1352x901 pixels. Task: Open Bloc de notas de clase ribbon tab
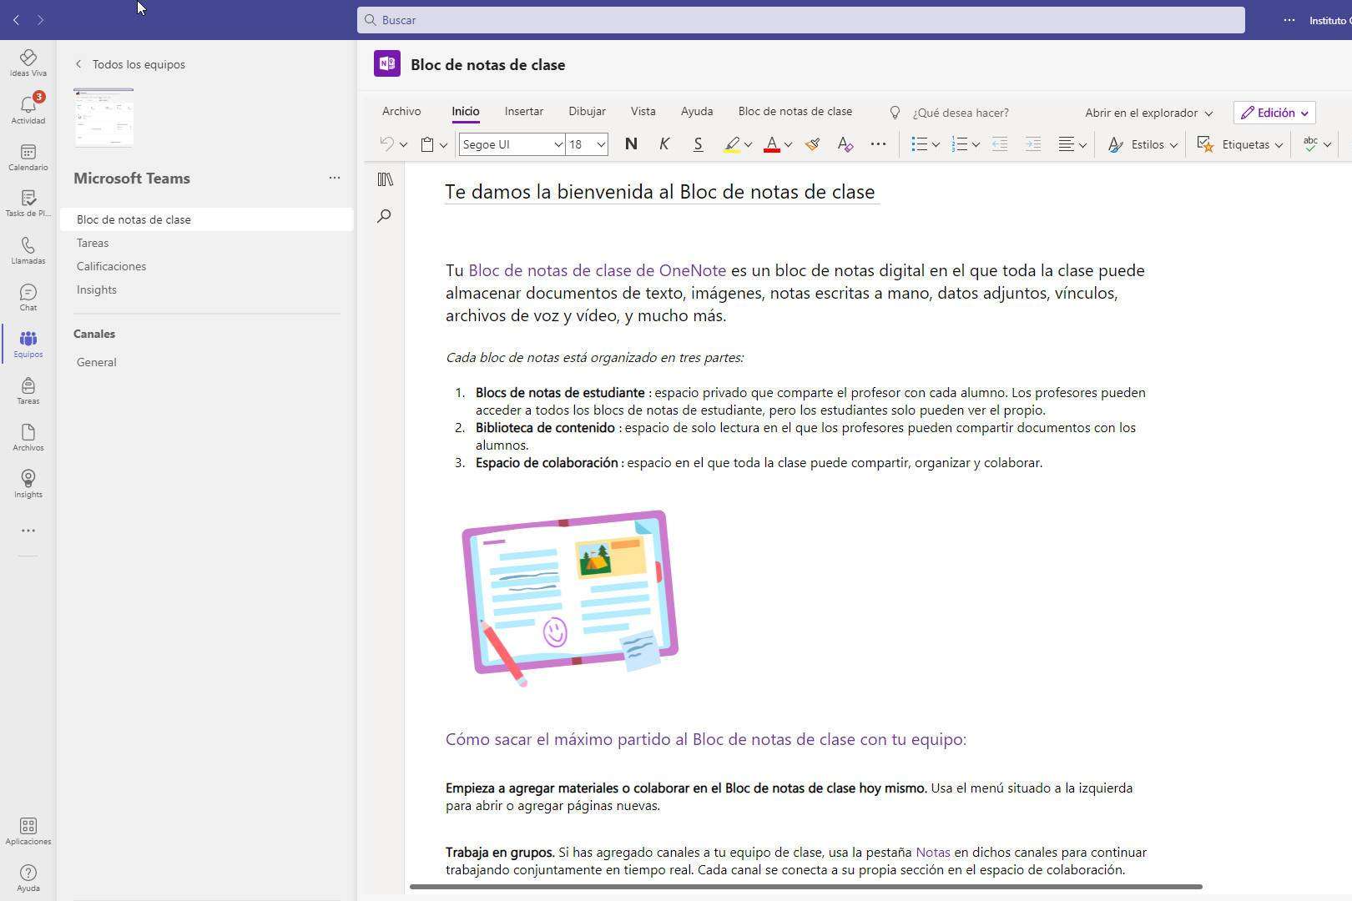coord(795,112)
